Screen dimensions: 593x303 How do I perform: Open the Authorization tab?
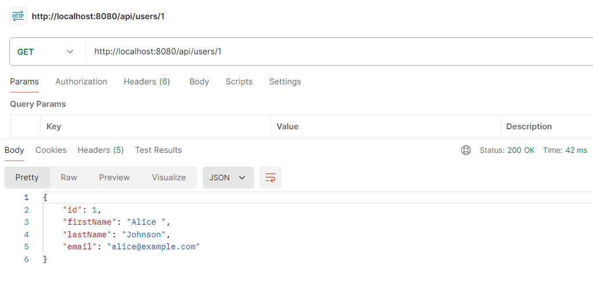pos(81,82)
